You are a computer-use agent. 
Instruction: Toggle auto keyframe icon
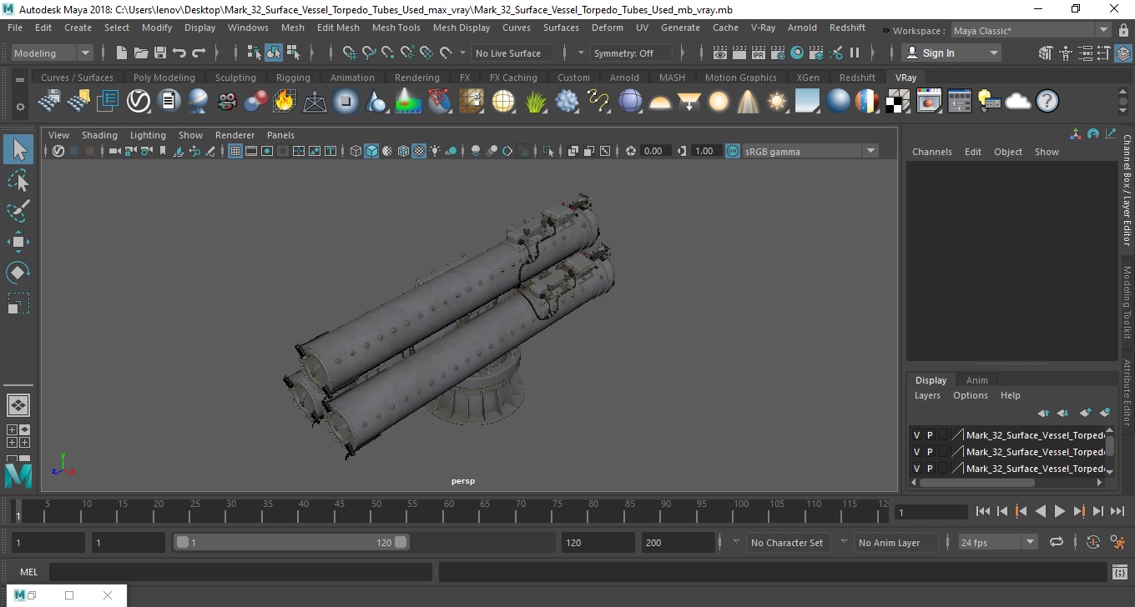pos(1093,542)
